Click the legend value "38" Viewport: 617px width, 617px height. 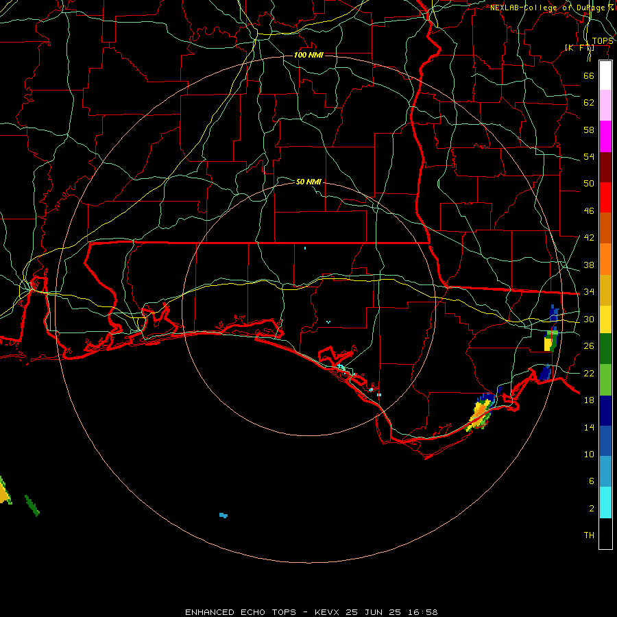589,265
